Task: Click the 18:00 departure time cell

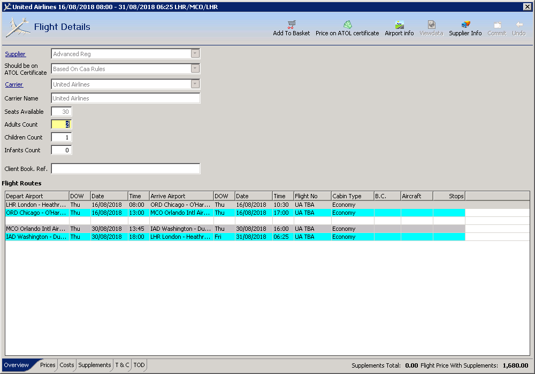Action: (x=139, y=237)
